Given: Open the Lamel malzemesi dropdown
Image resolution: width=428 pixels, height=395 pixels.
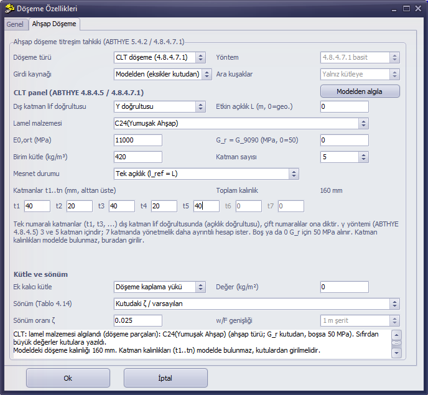Looking at the screenshot, I should [x=241, y=123].
